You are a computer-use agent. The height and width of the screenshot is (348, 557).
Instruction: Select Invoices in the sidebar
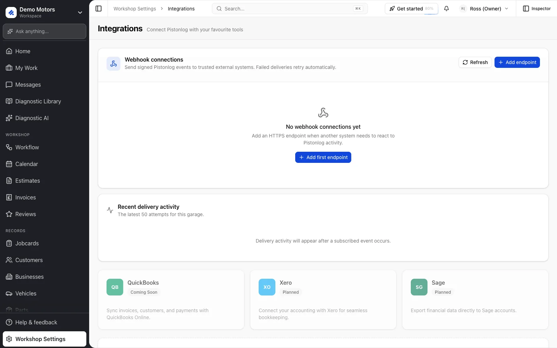pos(45,197)
